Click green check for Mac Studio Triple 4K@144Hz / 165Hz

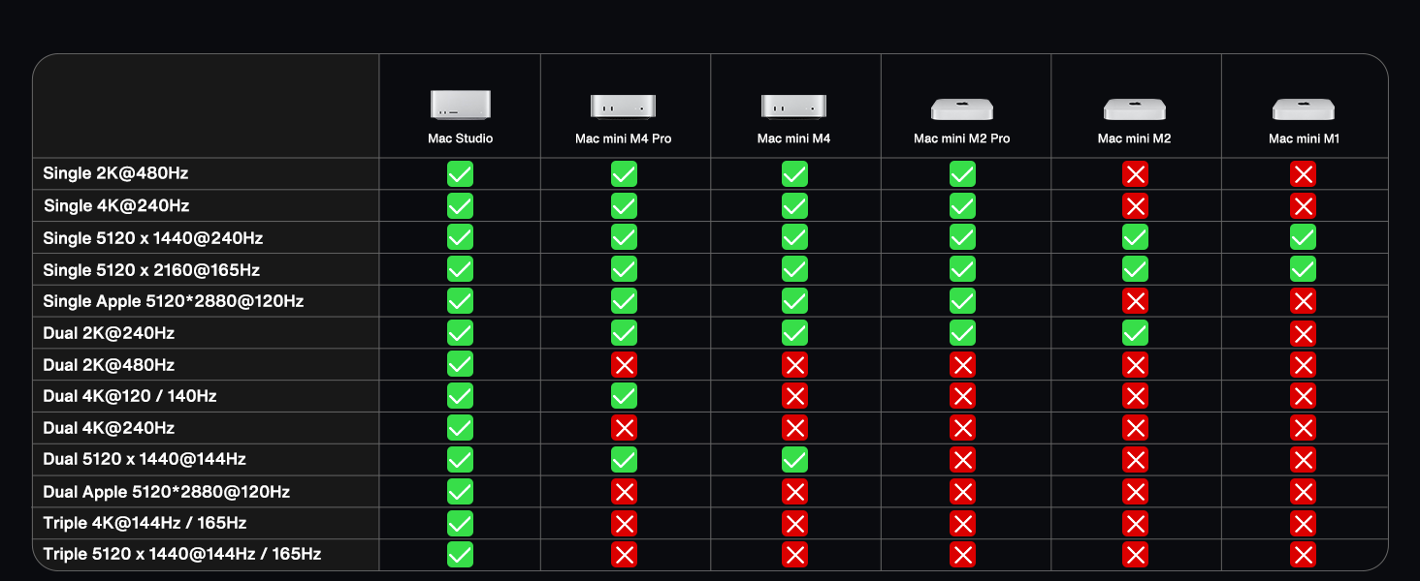pos(461,524)
